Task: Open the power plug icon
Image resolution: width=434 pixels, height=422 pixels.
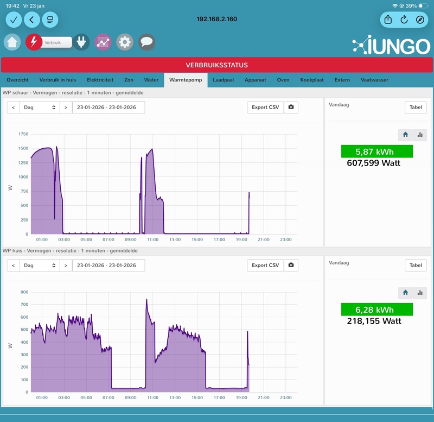Action: click(81, 42)
